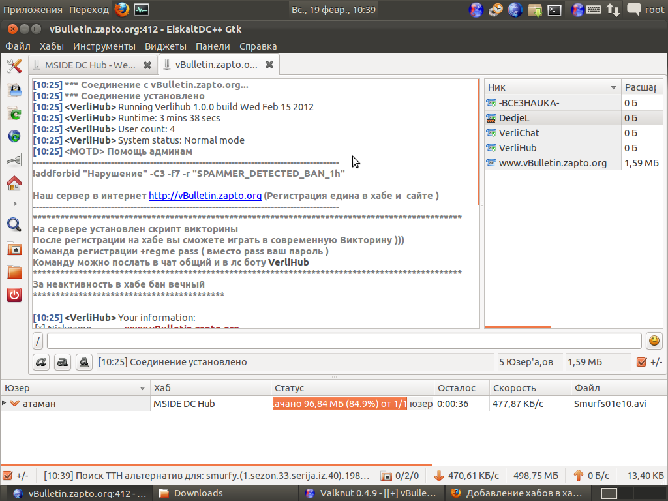Open the http://vBulletin.zapto.org link
Viewport: 668px width, 501px height.
205,196
